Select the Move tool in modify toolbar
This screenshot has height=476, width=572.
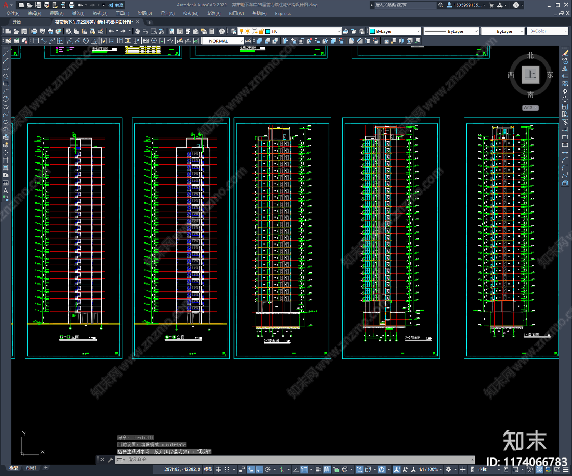[565, 91]
